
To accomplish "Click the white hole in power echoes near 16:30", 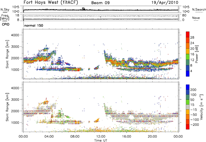I will [131, 64].
